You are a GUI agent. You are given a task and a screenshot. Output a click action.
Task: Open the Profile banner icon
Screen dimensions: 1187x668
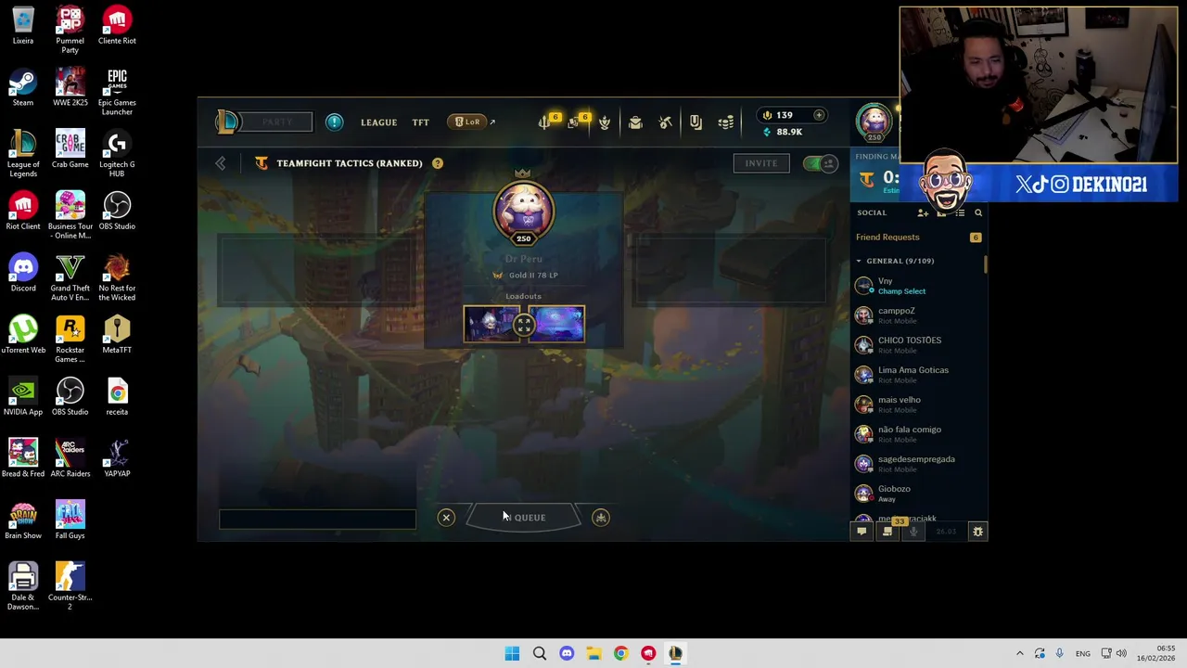(696, 122)
